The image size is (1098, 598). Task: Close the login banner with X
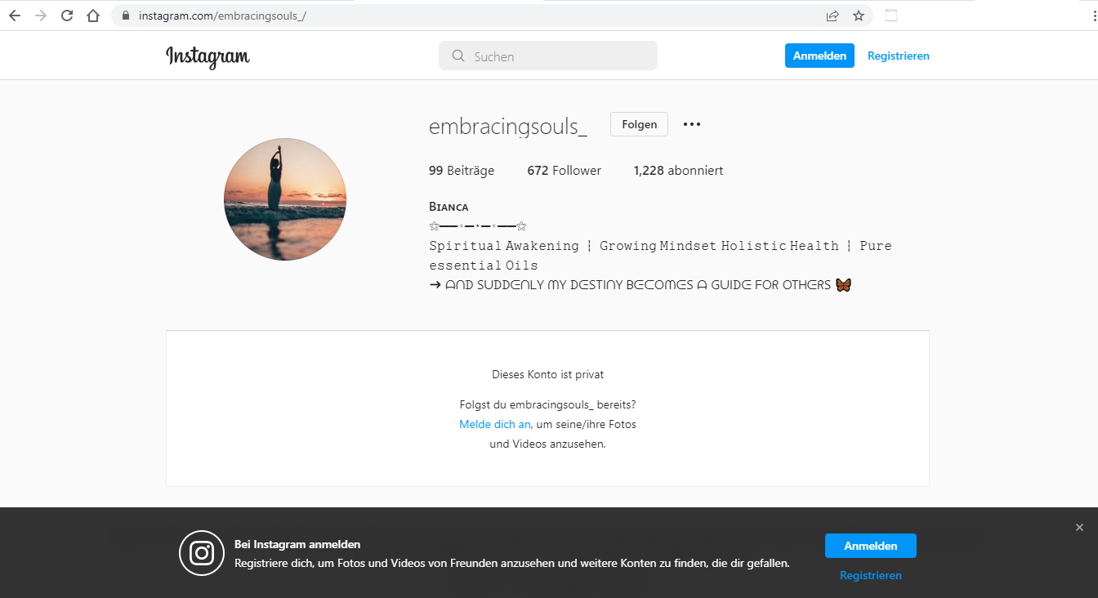coord(1079,528)
